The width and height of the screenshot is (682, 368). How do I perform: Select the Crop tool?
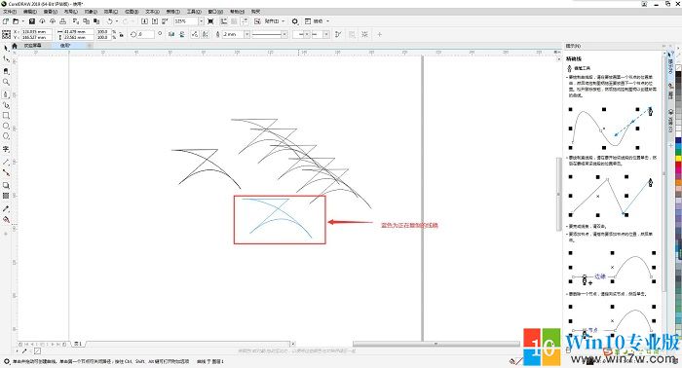pos(6,70)
